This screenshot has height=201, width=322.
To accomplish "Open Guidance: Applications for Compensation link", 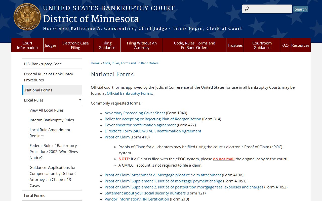I will click(53, 176).
